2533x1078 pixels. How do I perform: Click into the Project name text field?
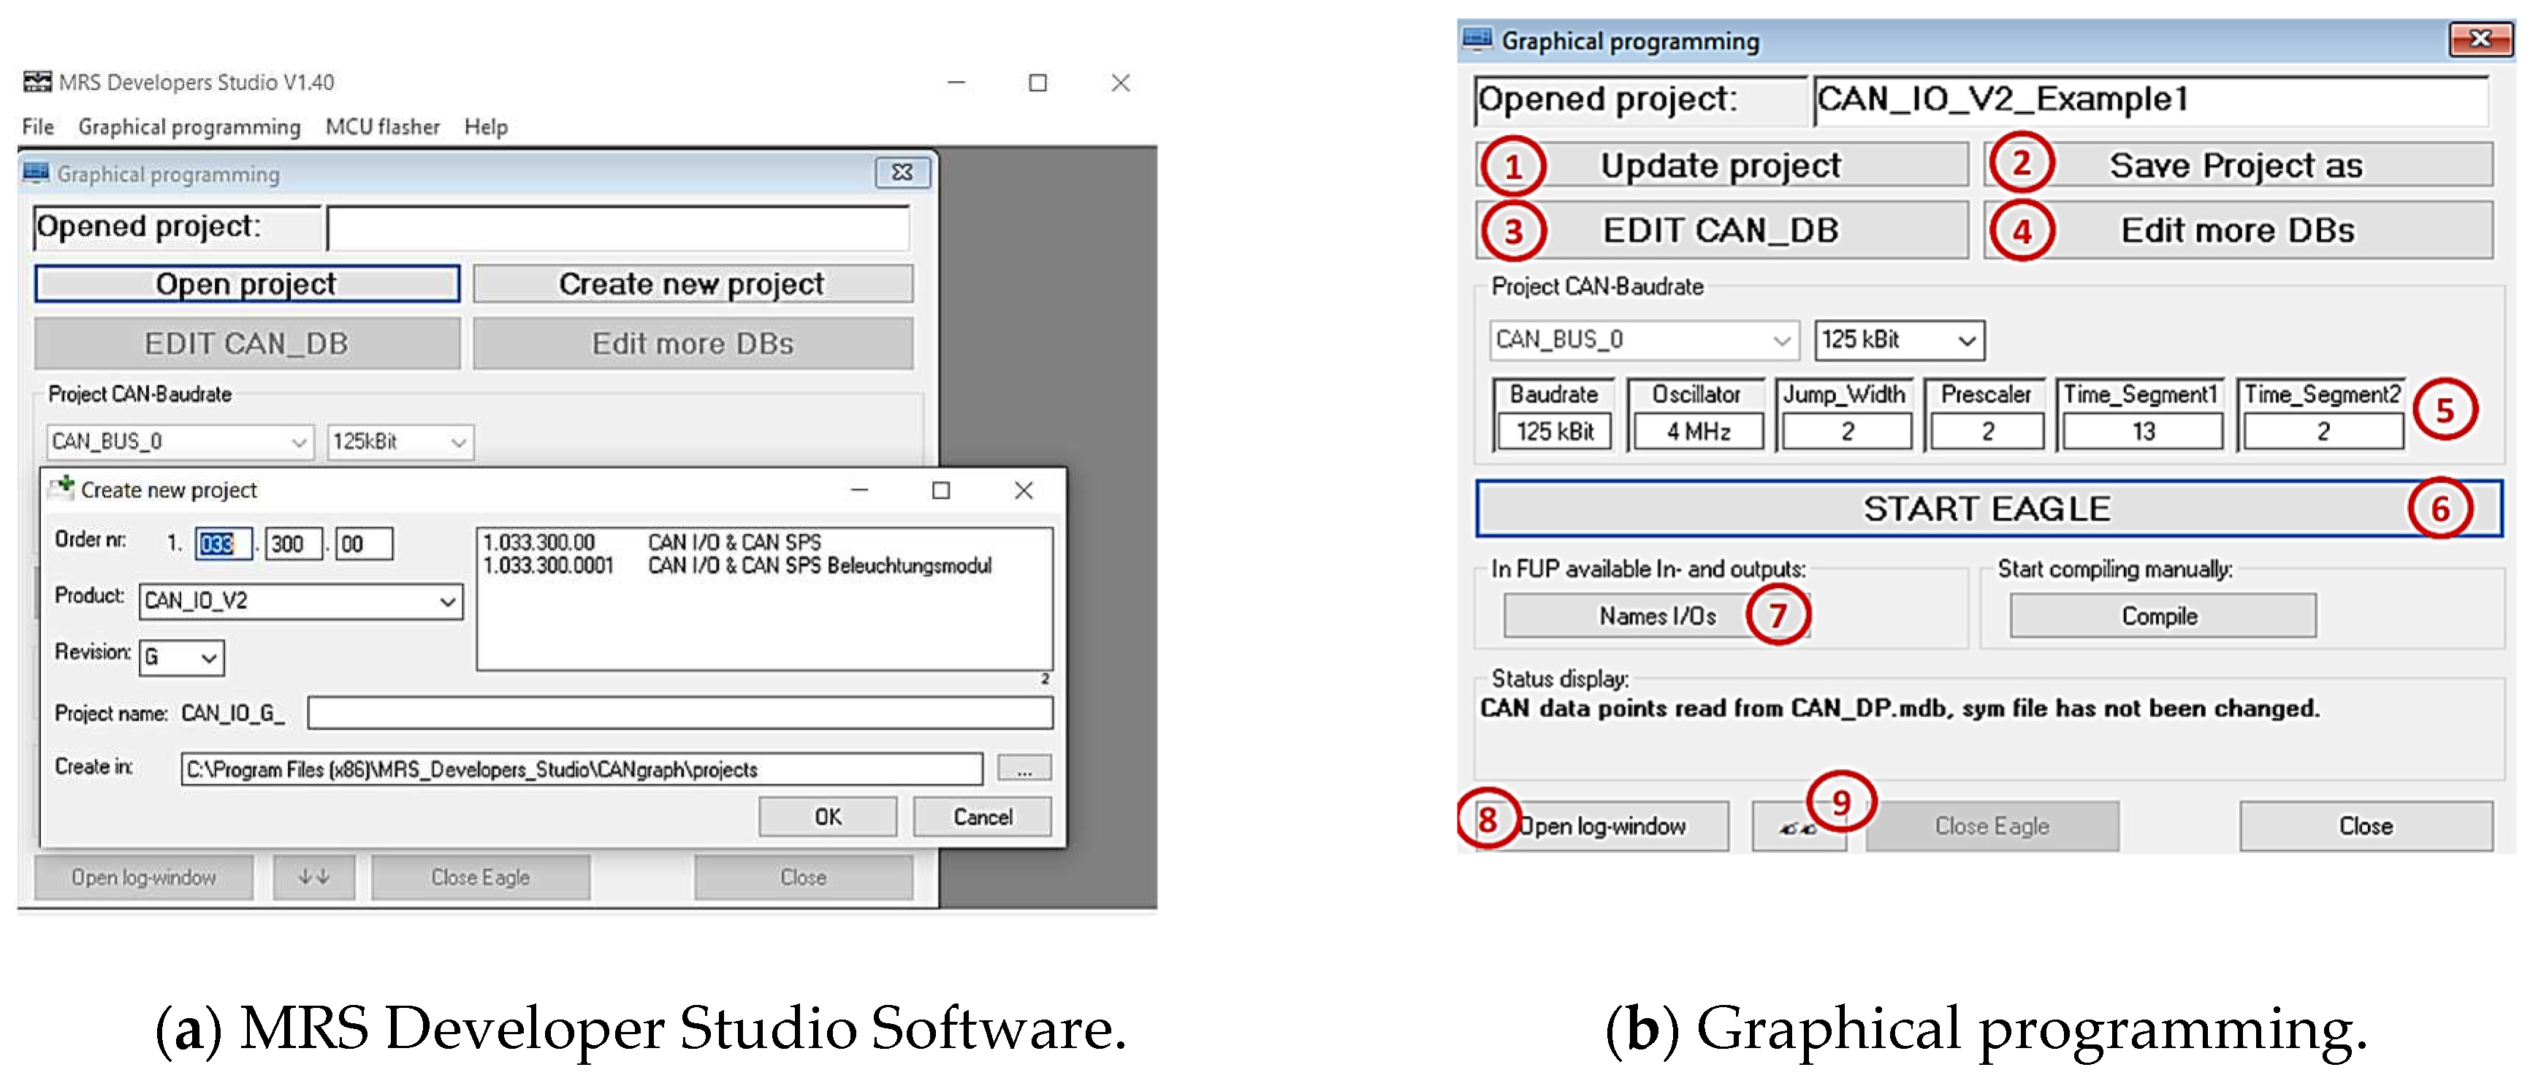679,712
